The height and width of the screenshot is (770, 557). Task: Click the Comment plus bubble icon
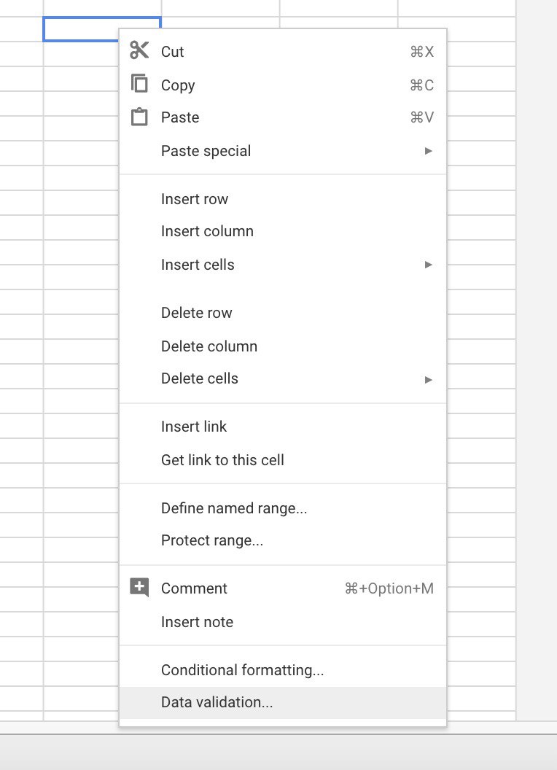139,587
